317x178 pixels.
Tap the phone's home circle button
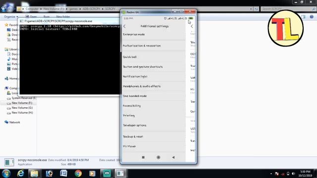158,157
